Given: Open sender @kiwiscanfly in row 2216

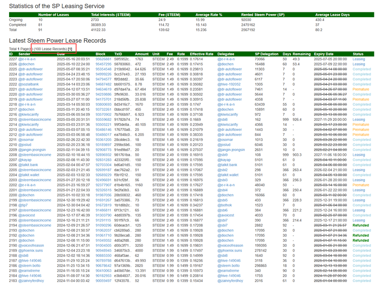Looking at the screenshot, I should pyautogui.click(x=28, y=114).
